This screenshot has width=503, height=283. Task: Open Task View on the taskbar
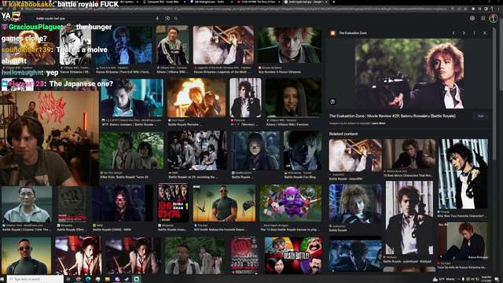(x=68, y=279)
